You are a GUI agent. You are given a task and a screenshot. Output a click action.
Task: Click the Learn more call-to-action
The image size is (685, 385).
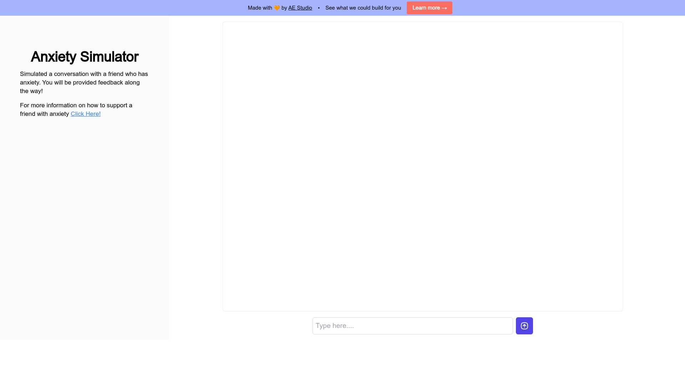click(x=429, y=7)
